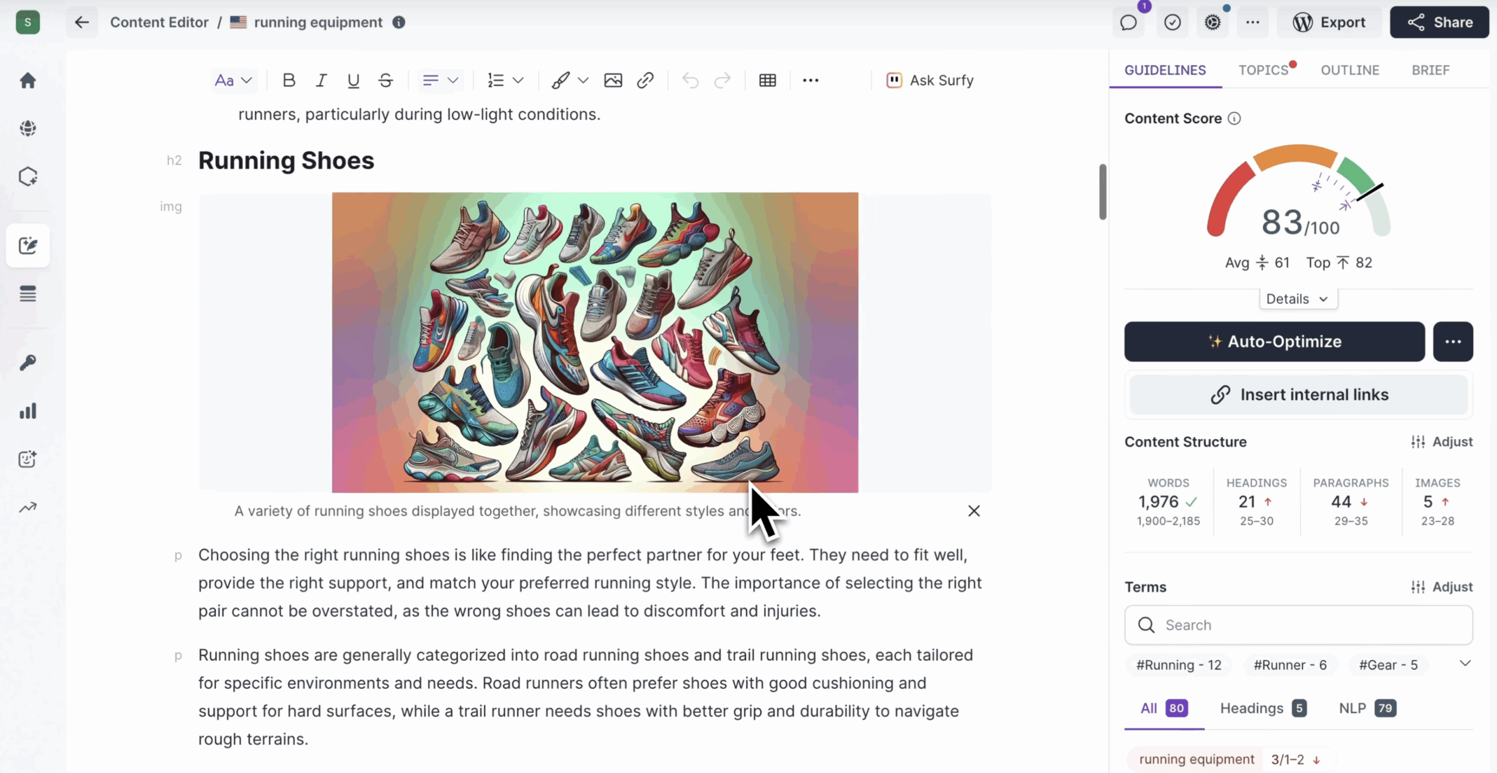1497x773 pixels.
Task: Click the editor vertical scrollbar handle
Action: click(1102, 192)
